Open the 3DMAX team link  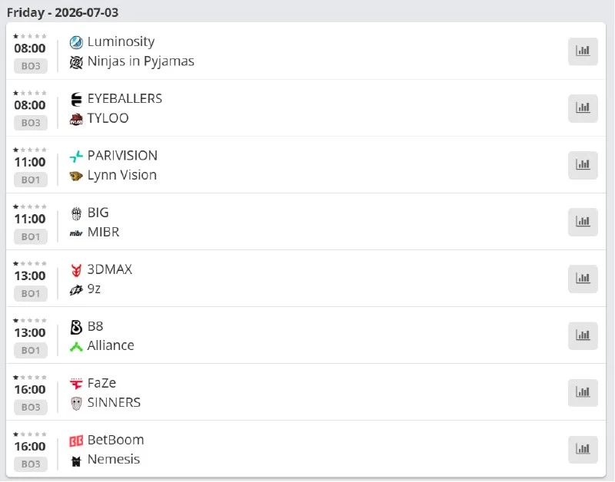(x=110, y=269)
